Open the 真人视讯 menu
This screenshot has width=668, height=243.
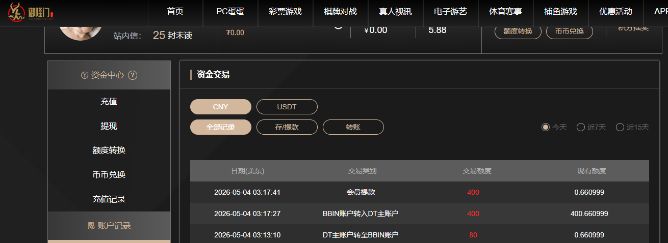(395, 11)
